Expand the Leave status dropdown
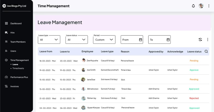 (77, 40)
